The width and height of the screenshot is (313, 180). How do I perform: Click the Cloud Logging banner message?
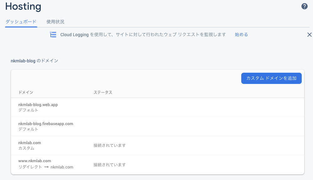pos(143,35)
